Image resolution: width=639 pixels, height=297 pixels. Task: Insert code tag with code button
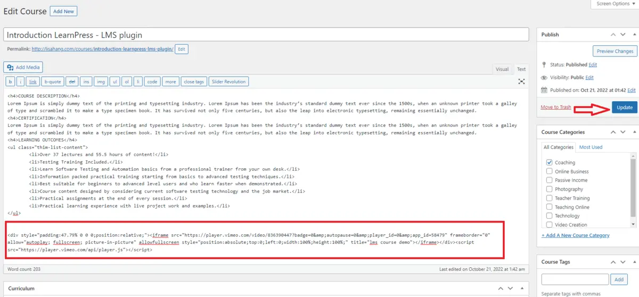pos(152,81)
